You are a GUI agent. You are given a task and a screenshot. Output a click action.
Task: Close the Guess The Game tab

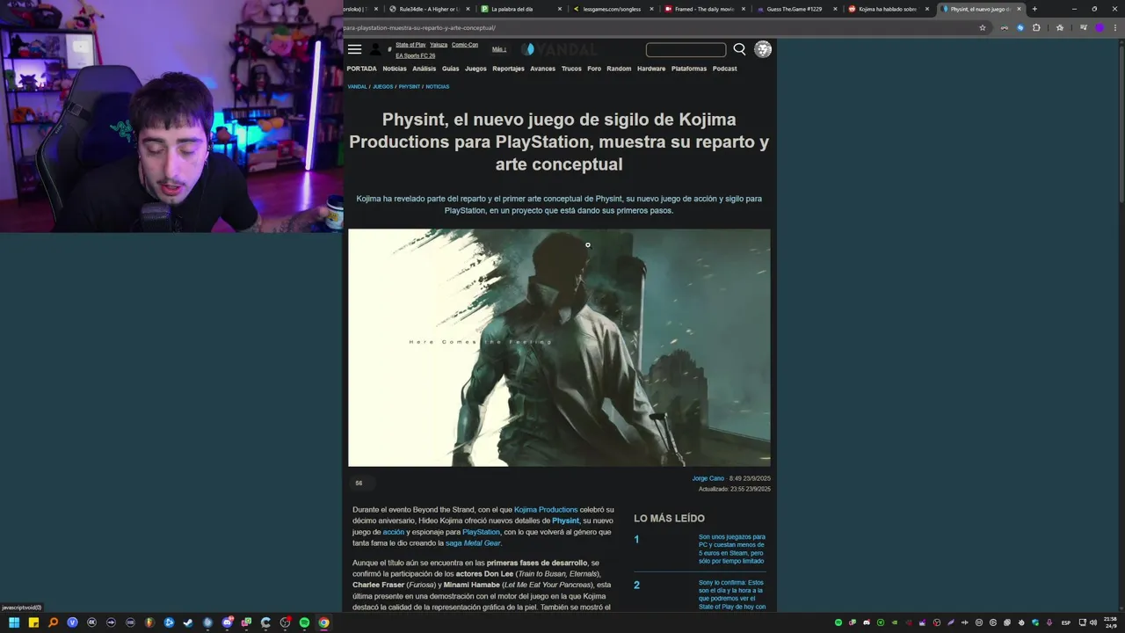click(x=833, y=9)
